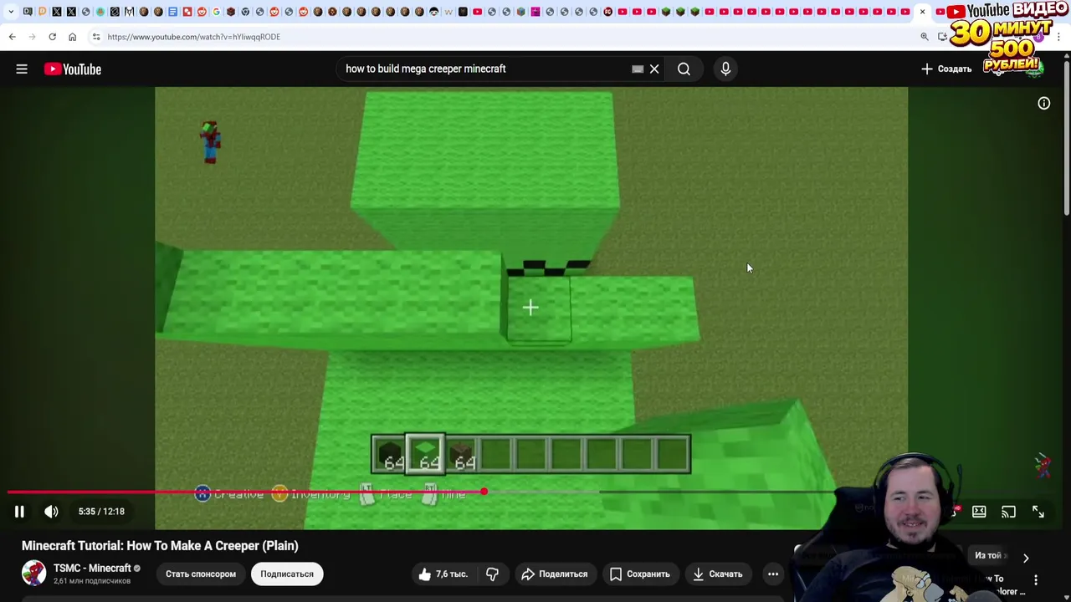This screenshot has height=602, width=1071.
Task: Run search with the magnifier button
Action: (684, 69)
